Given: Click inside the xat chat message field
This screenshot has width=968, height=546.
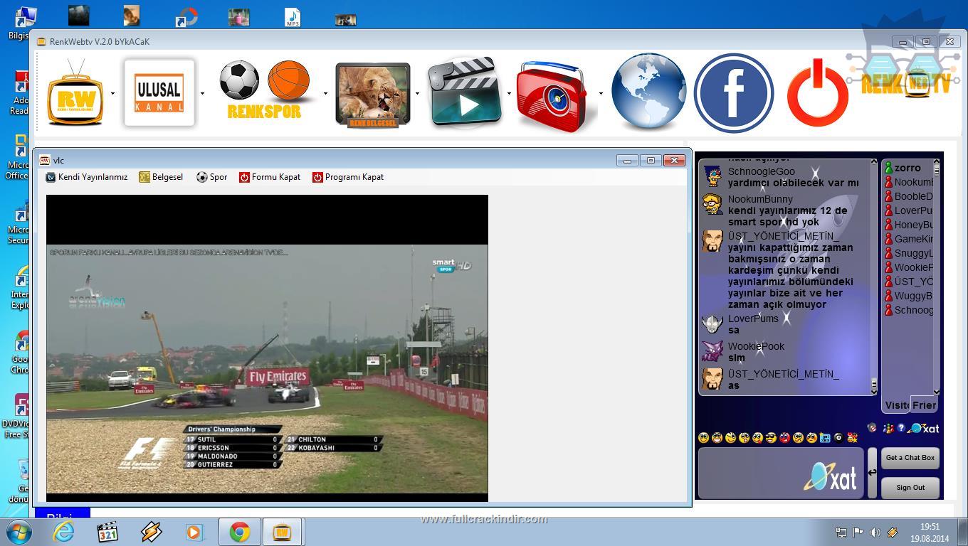Looking at the screenshot, I should pos(781,473).
